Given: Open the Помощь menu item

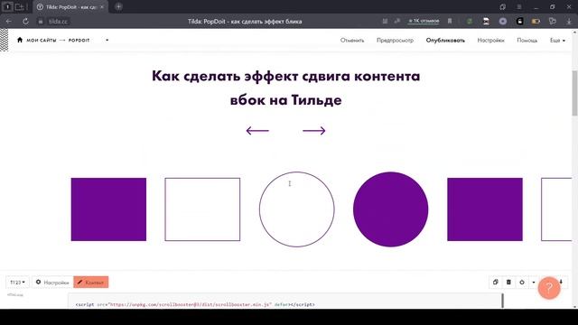Looking at the screenshot, I should [x=527, y=40].
